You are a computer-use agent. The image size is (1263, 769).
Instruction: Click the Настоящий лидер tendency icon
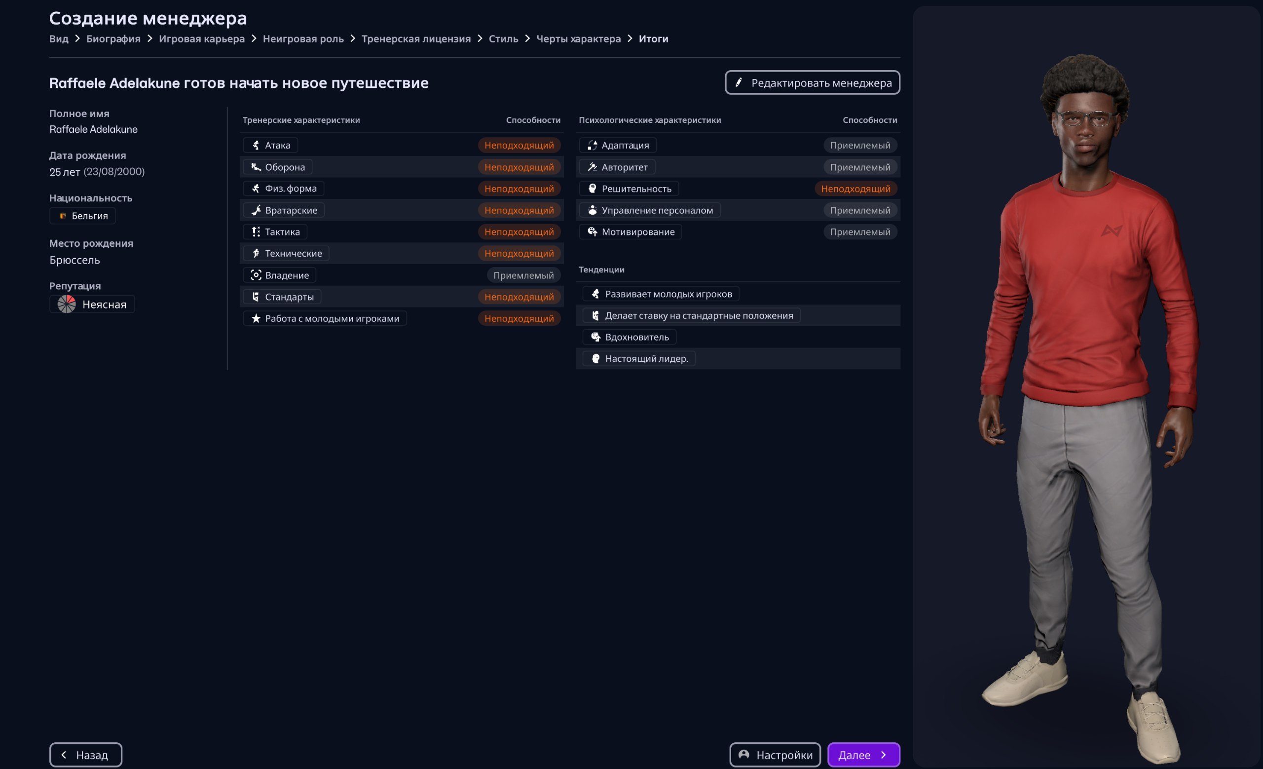point(595,358)
